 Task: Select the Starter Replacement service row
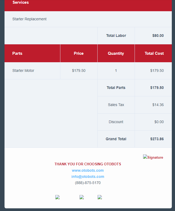[x=30, y=19]
